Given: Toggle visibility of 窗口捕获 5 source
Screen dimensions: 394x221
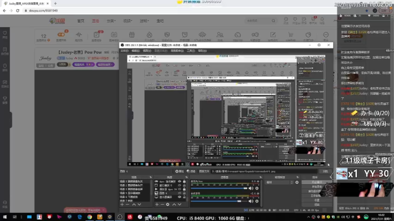Looking at the screenshot, I should [179, 186].
